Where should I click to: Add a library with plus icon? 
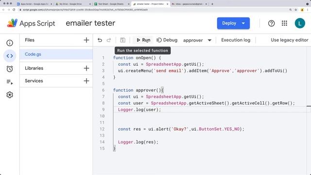coord(86,68)
